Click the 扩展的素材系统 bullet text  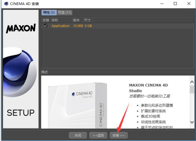153,111
